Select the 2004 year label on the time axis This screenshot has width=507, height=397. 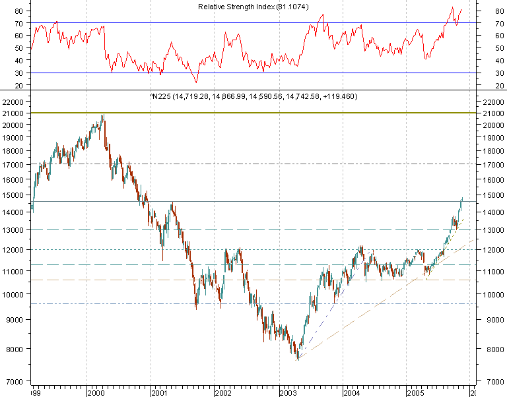(x=352, y=393)
